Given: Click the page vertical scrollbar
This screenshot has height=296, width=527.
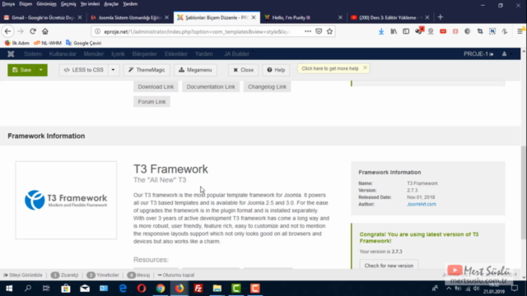Looking at the screenshot, I should tap(524, 192).
